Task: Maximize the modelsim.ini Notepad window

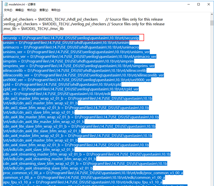Action: (199, 4)
